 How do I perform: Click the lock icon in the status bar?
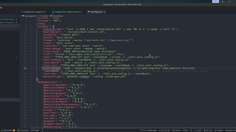[x=14, y=131]
